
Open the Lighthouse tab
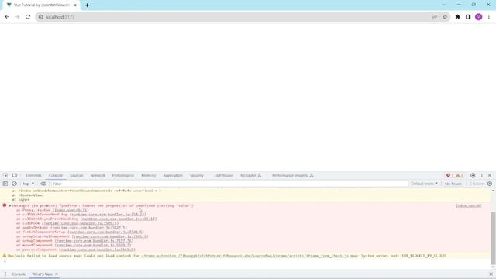click(224, 176)
